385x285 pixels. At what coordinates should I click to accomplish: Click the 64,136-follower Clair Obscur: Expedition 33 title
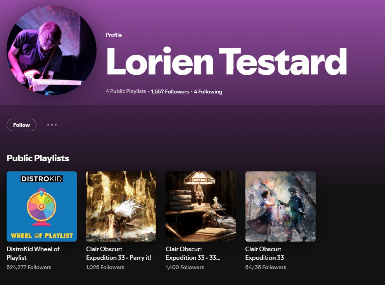(x=264, y=253)
